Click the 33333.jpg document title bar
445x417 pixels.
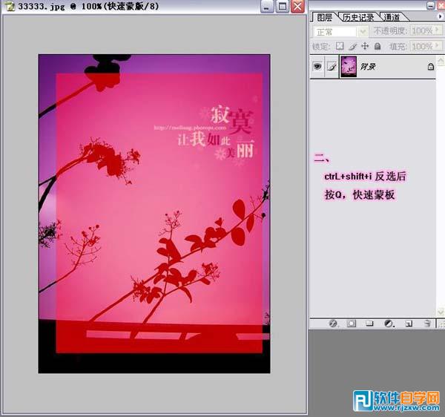(154, 7)
